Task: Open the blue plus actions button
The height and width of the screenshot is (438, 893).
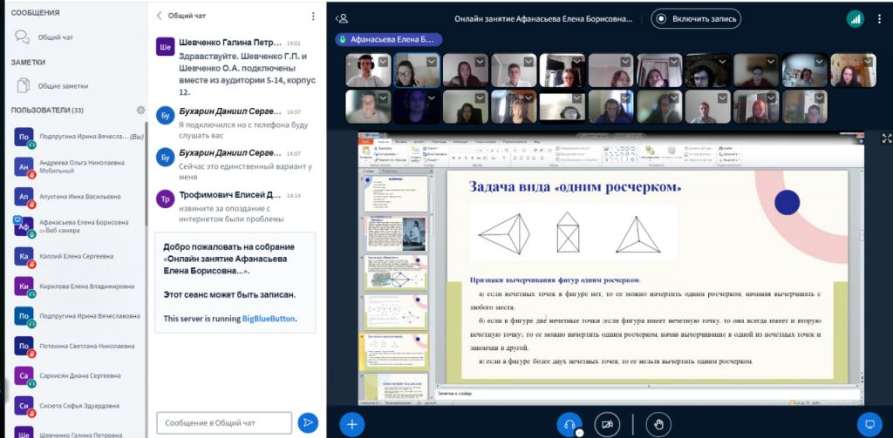Action: click(x=352, y=424)
